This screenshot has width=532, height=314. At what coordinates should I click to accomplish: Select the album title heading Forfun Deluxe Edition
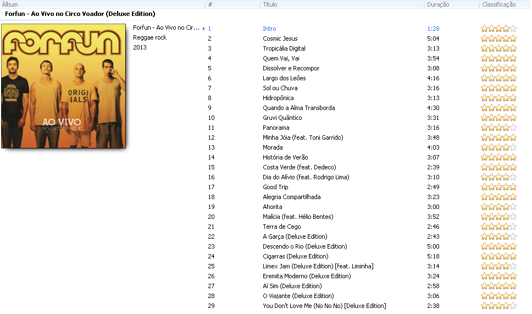click(80, 14)
